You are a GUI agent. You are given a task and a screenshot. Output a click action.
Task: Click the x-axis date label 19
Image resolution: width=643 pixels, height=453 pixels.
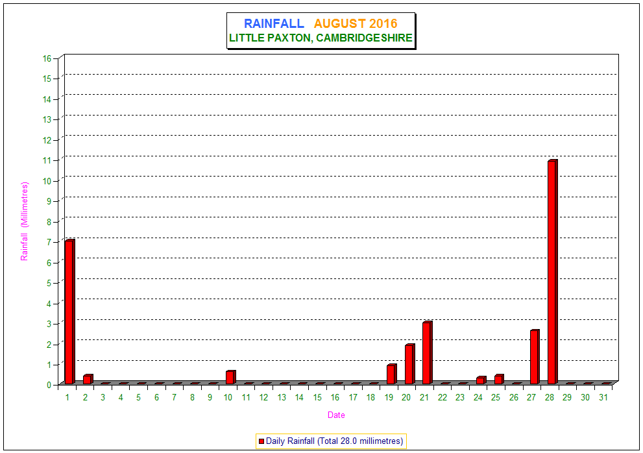pyautogui.click(x=389, y=397)
